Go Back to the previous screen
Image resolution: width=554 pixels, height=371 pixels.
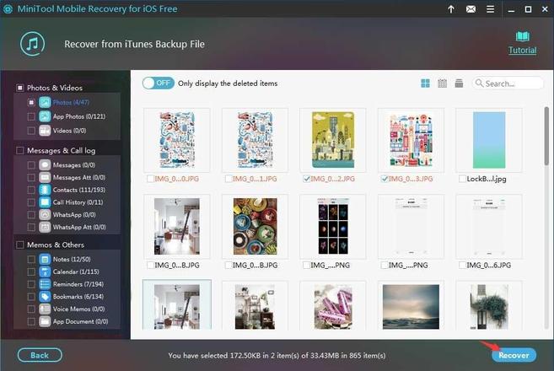pyautogui.click(x=40, y=355)
